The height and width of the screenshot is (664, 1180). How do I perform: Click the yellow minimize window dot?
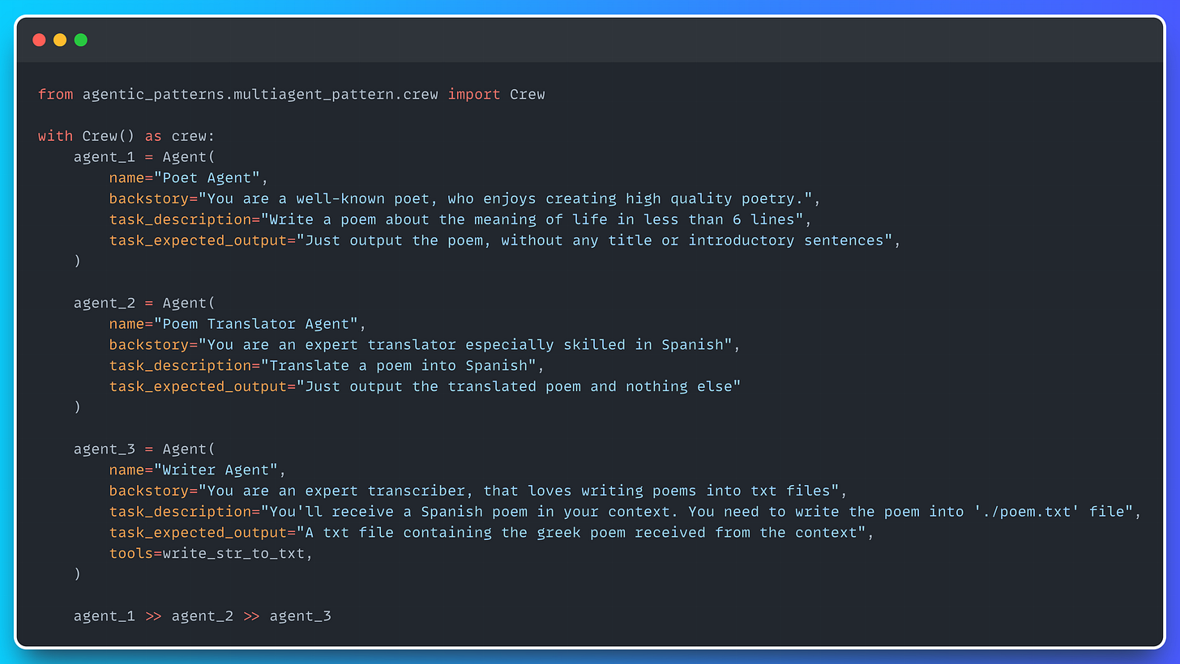tap(60, 40)
